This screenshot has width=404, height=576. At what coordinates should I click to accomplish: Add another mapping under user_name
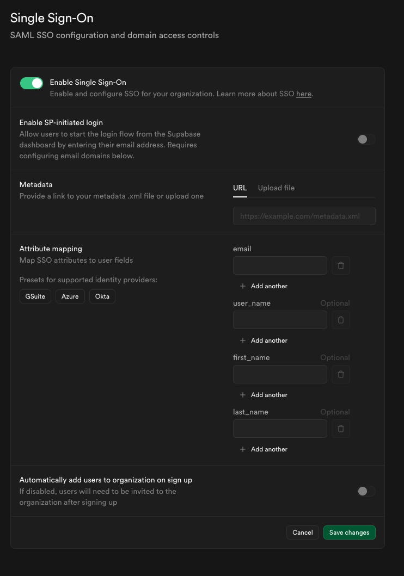[264, 340]
